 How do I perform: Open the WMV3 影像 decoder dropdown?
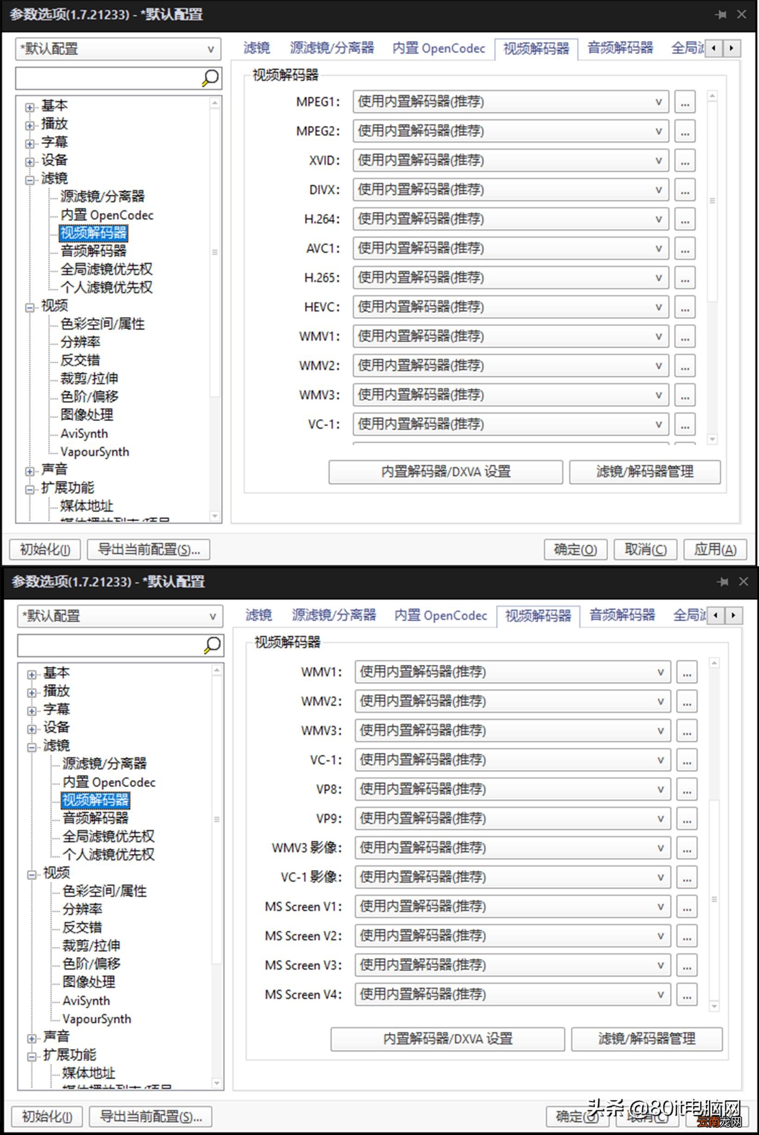(x=513, y=848)
